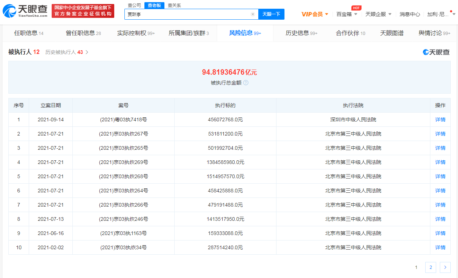Switch to the 查关系 search tab
The width and height of the screenshot is (458, 278).
pos(174,5)
